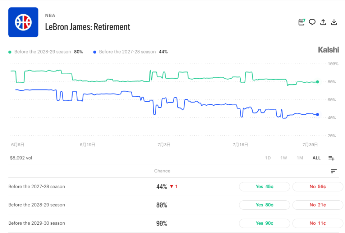Click the 7月16日 axis date label

[x=240, y=145]
